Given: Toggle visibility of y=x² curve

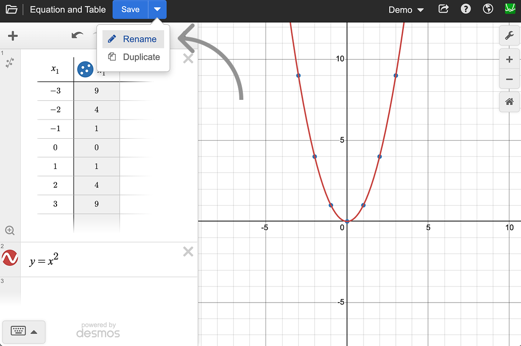Looking at the screenshot, I should tap(10, 258).
